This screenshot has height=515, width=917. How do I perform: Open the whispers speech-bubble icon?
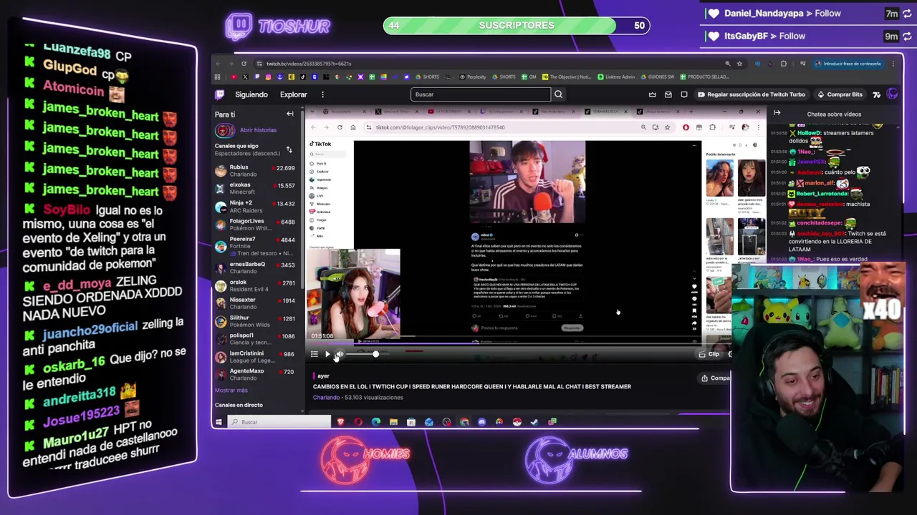(x=683, y=94)
